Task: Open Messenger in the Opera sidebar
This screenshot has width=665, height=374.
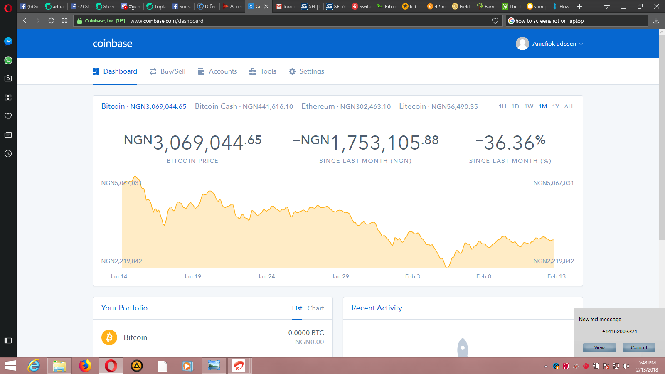Action: (8, 41)
